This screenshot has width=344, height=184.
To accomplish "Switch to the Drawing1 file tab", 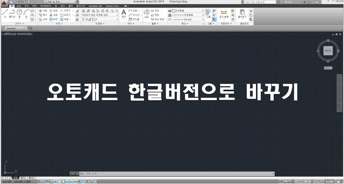I will click(11, 28).
